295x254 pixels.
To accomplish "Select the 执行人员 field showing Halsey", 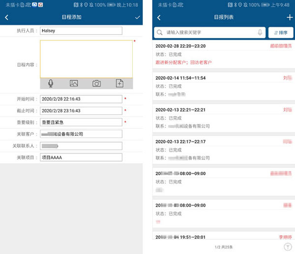I will tap(81, 31).
